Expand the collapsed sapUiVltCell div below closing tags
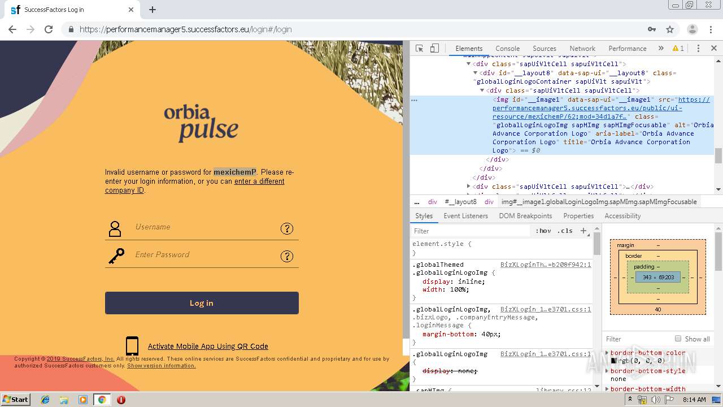This screenshot has height=407, width=723. click(x=468, y=187)
